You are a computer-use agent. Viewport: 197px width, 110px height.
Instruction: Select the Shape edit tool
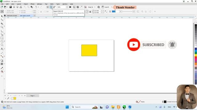point(2,20)
